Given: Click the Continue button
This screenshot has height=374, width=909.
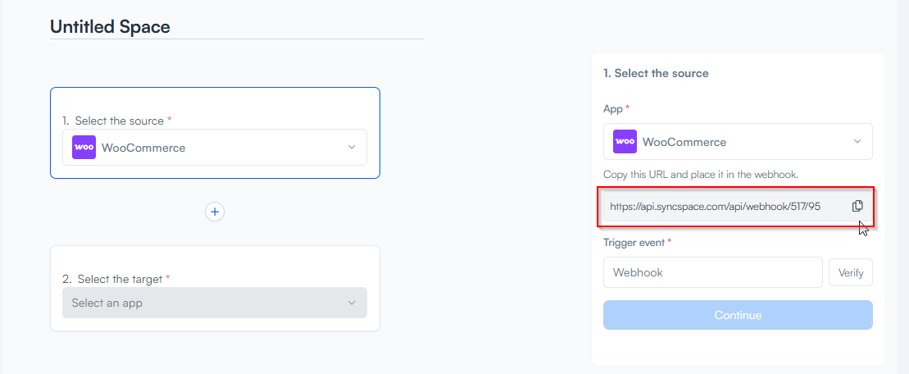Looking at the screenshot, I should [738, 315].
